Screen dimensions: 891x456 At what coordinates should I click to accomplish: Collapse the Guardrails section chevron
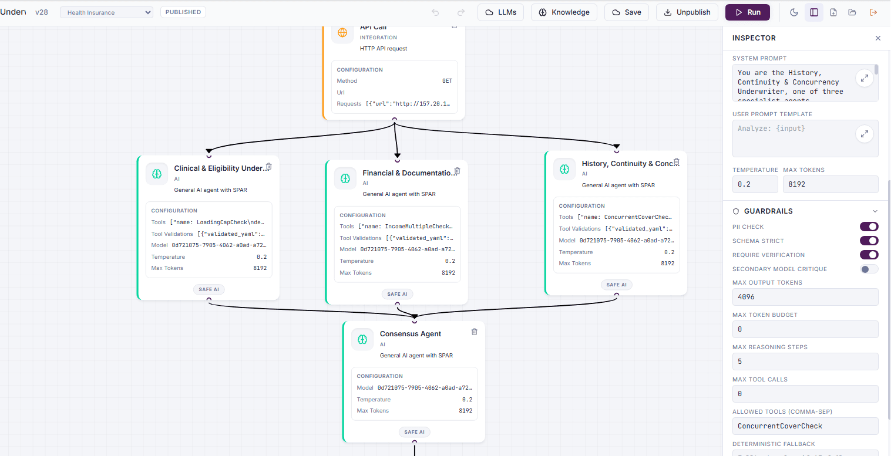coord(875,211)
